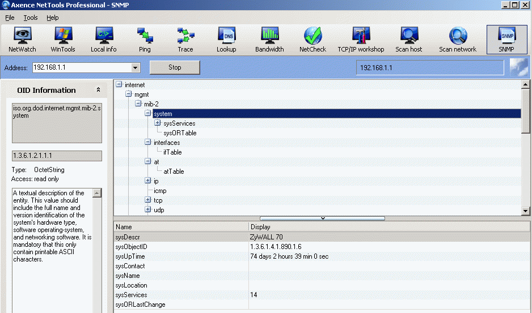Select the interfaces tree item
Viewport: 532px width, 313px height.
pyautogui.click(x=167, y=143)
